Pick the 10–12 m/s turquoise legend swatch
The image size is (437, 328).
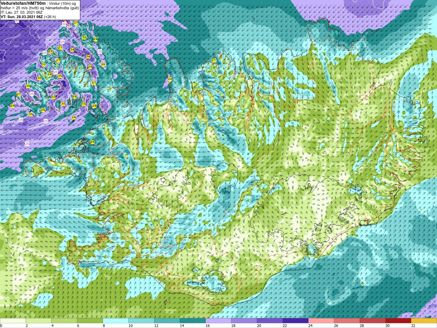(x=141, y=321)
